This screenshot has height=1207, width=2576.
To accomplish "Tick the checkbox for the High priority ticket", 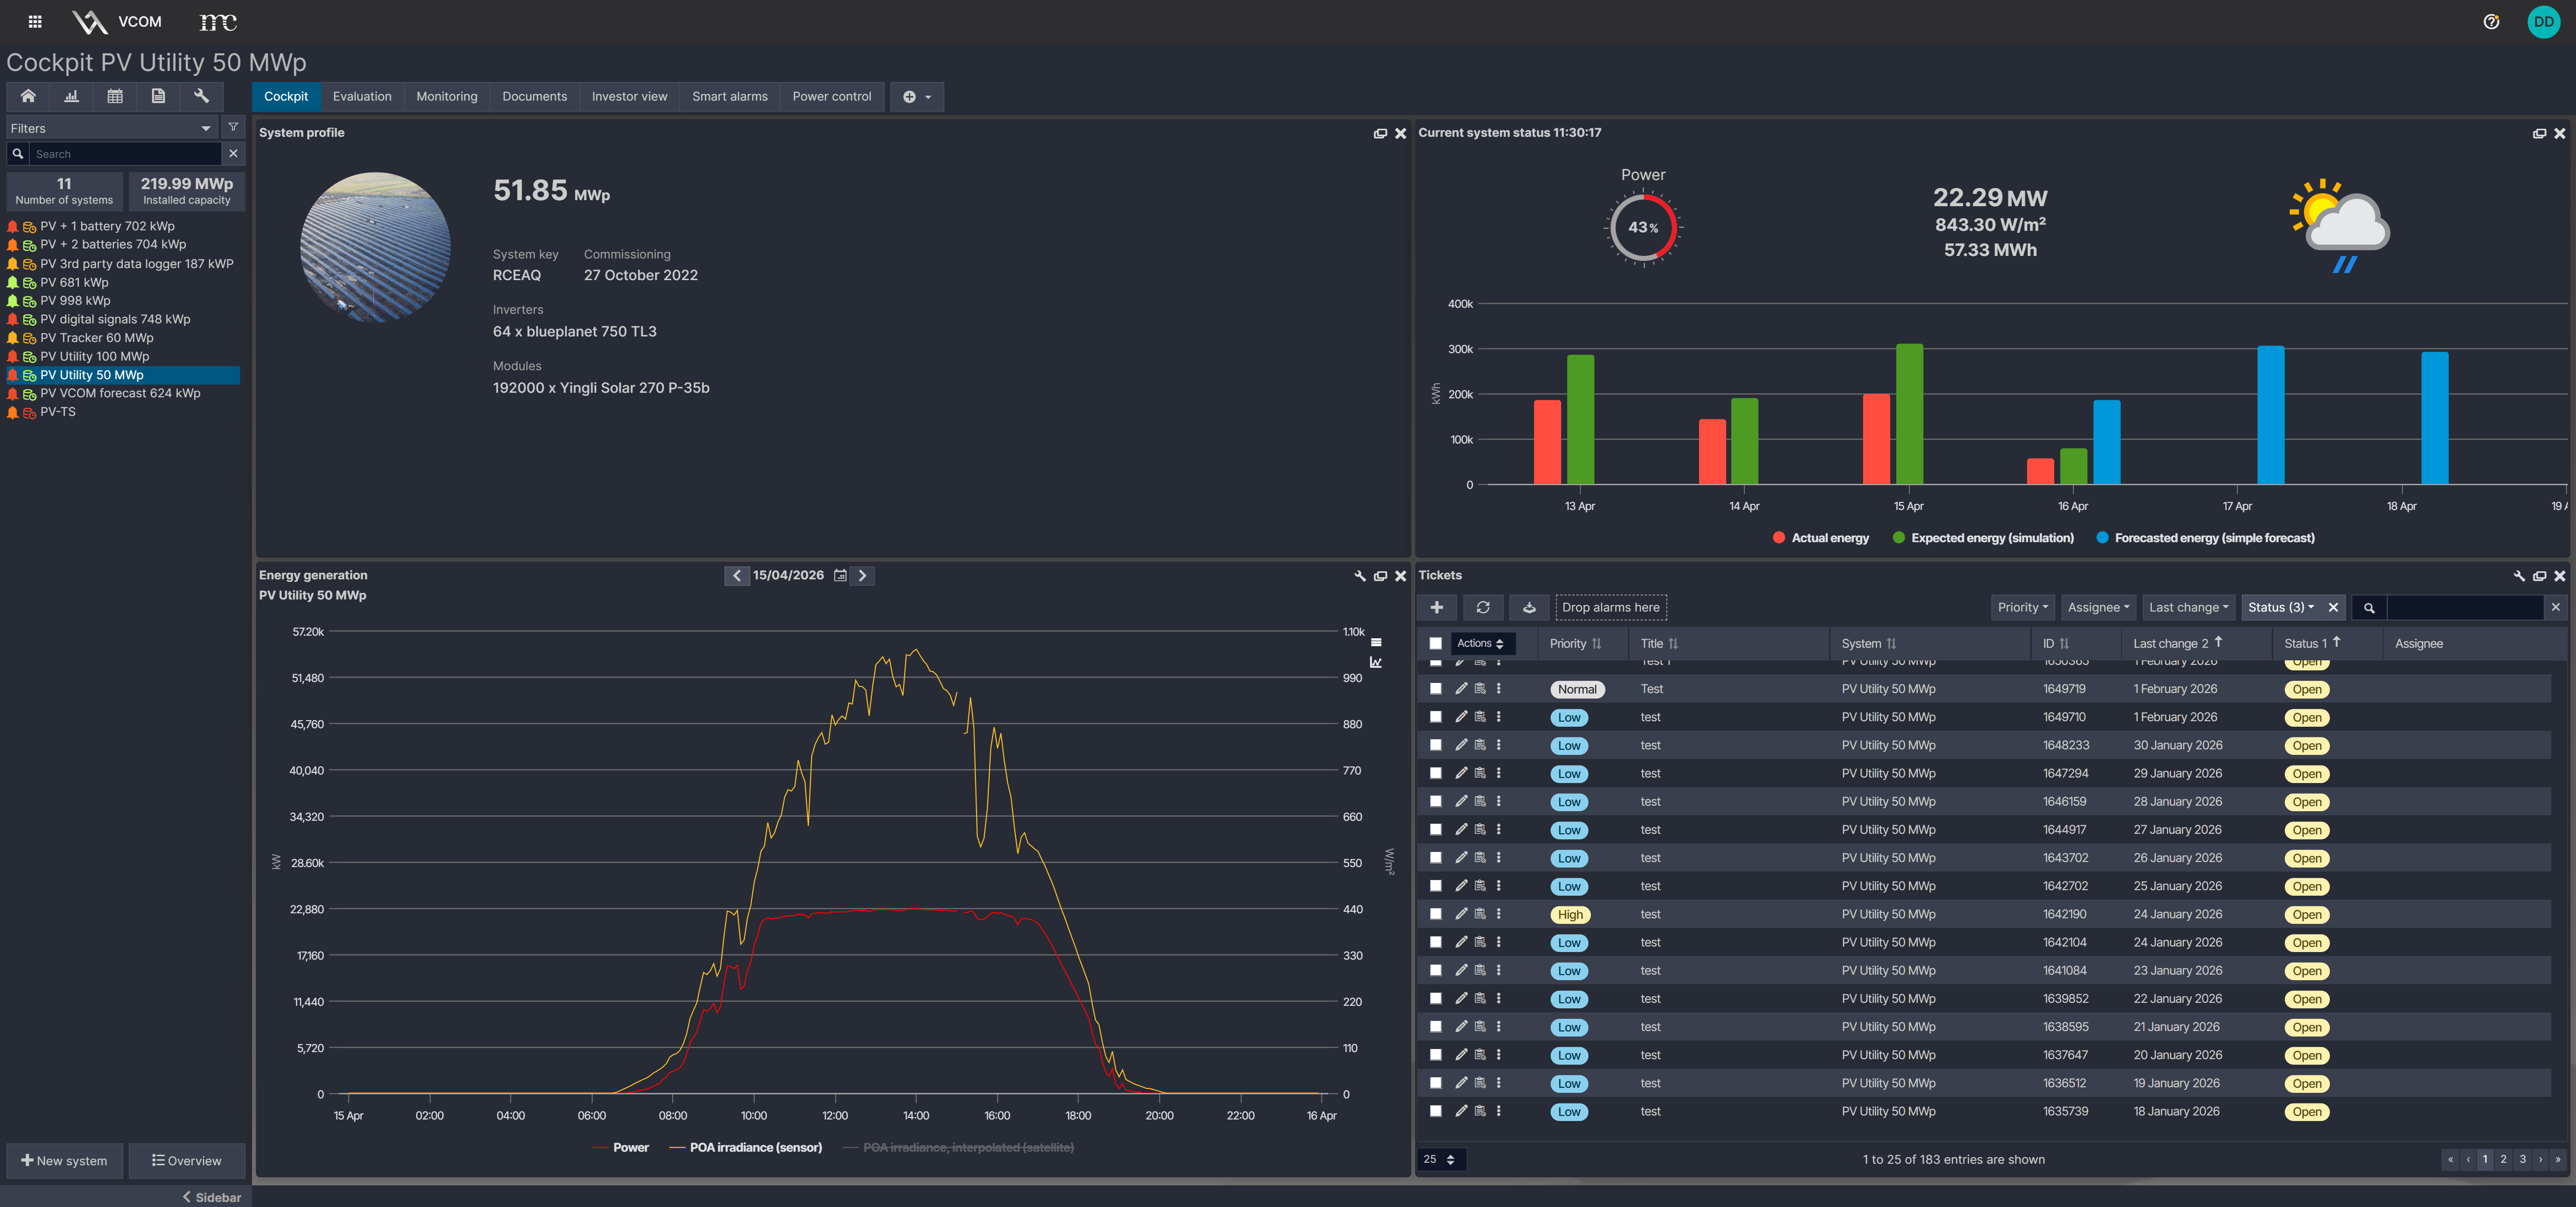I will (1435, 914).
